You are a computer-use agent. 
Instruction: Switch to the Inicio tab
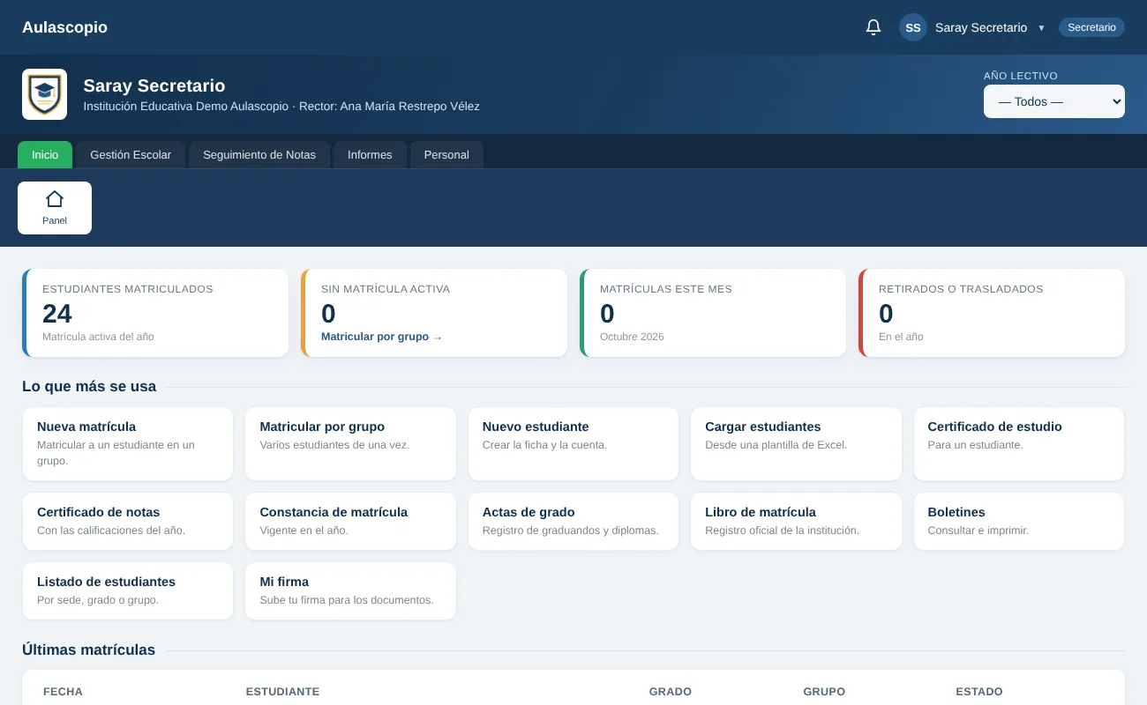(45, 154)
